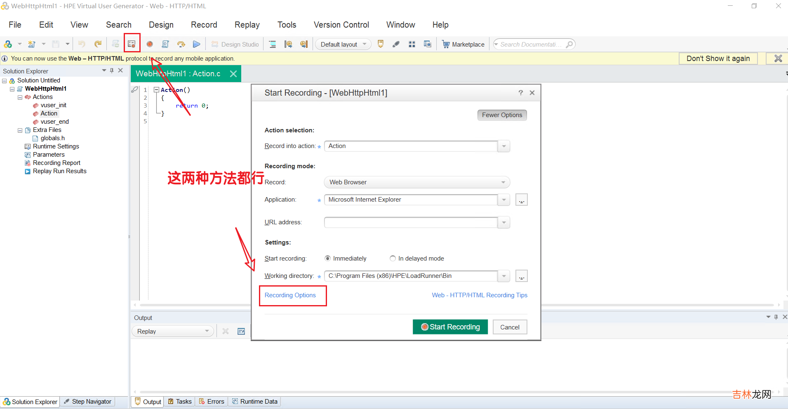
Task: Select the Immediately radio button
Action: tap(328, 259)
